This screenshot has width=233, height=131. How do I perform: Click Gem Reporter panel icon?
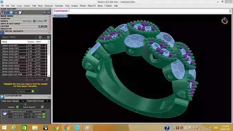[2, 97]
